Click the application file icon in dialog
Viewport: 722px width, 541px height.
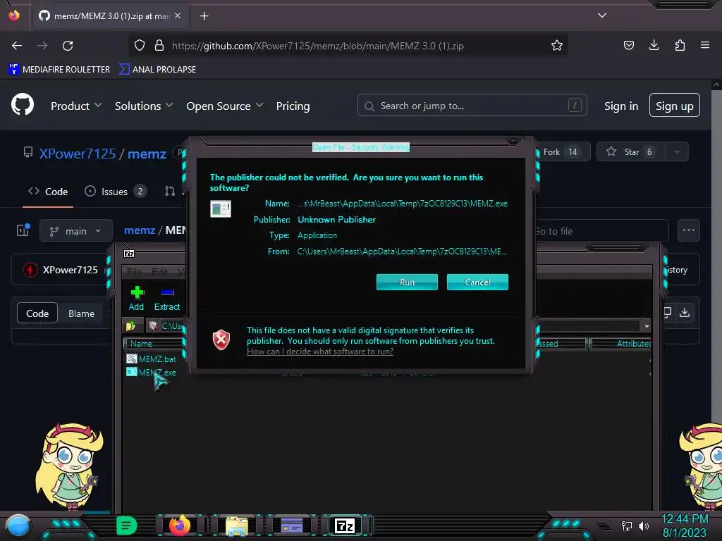(221, 209)
